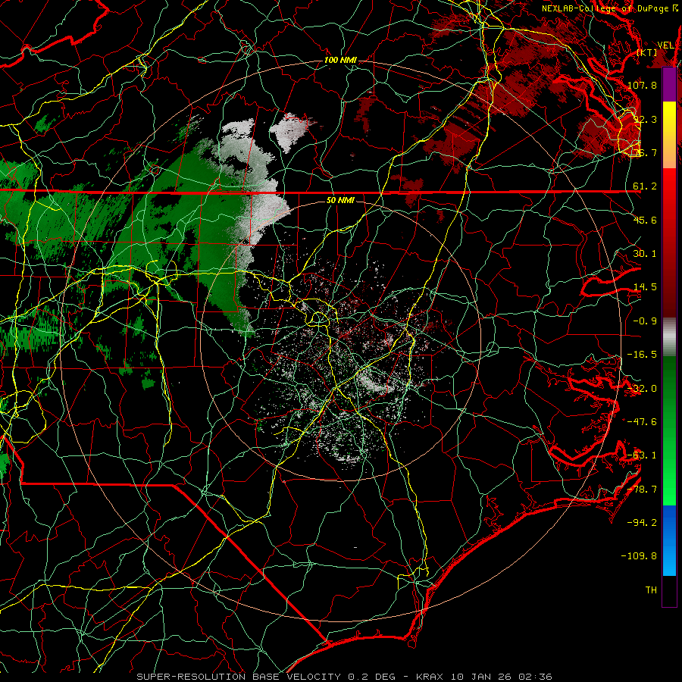Click the -109.8 legend value
This screenshot has width=682, height=682.
[x=639, y=556]
